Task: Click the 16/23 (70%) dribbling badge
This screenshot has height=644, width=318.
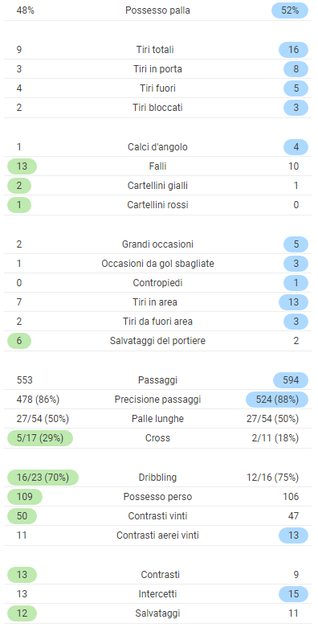Action: 43,478
